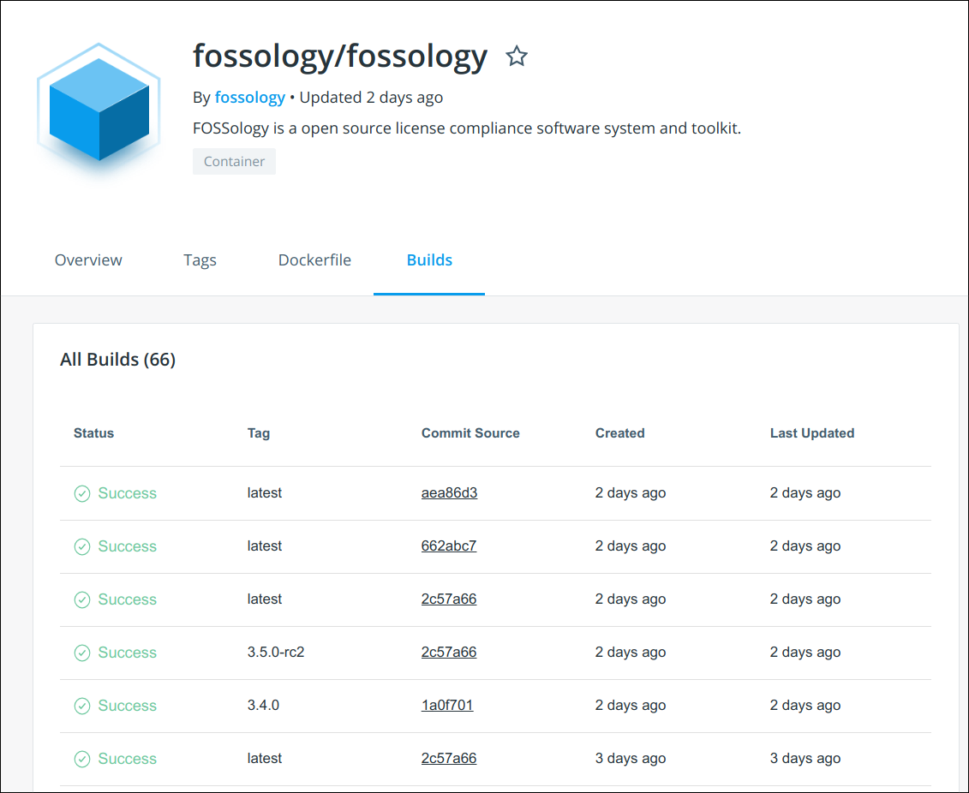Click the star icon to favorite fossology/fossology
The width and height of the screenshot is (969, 793).
click(x=517, y=56)
